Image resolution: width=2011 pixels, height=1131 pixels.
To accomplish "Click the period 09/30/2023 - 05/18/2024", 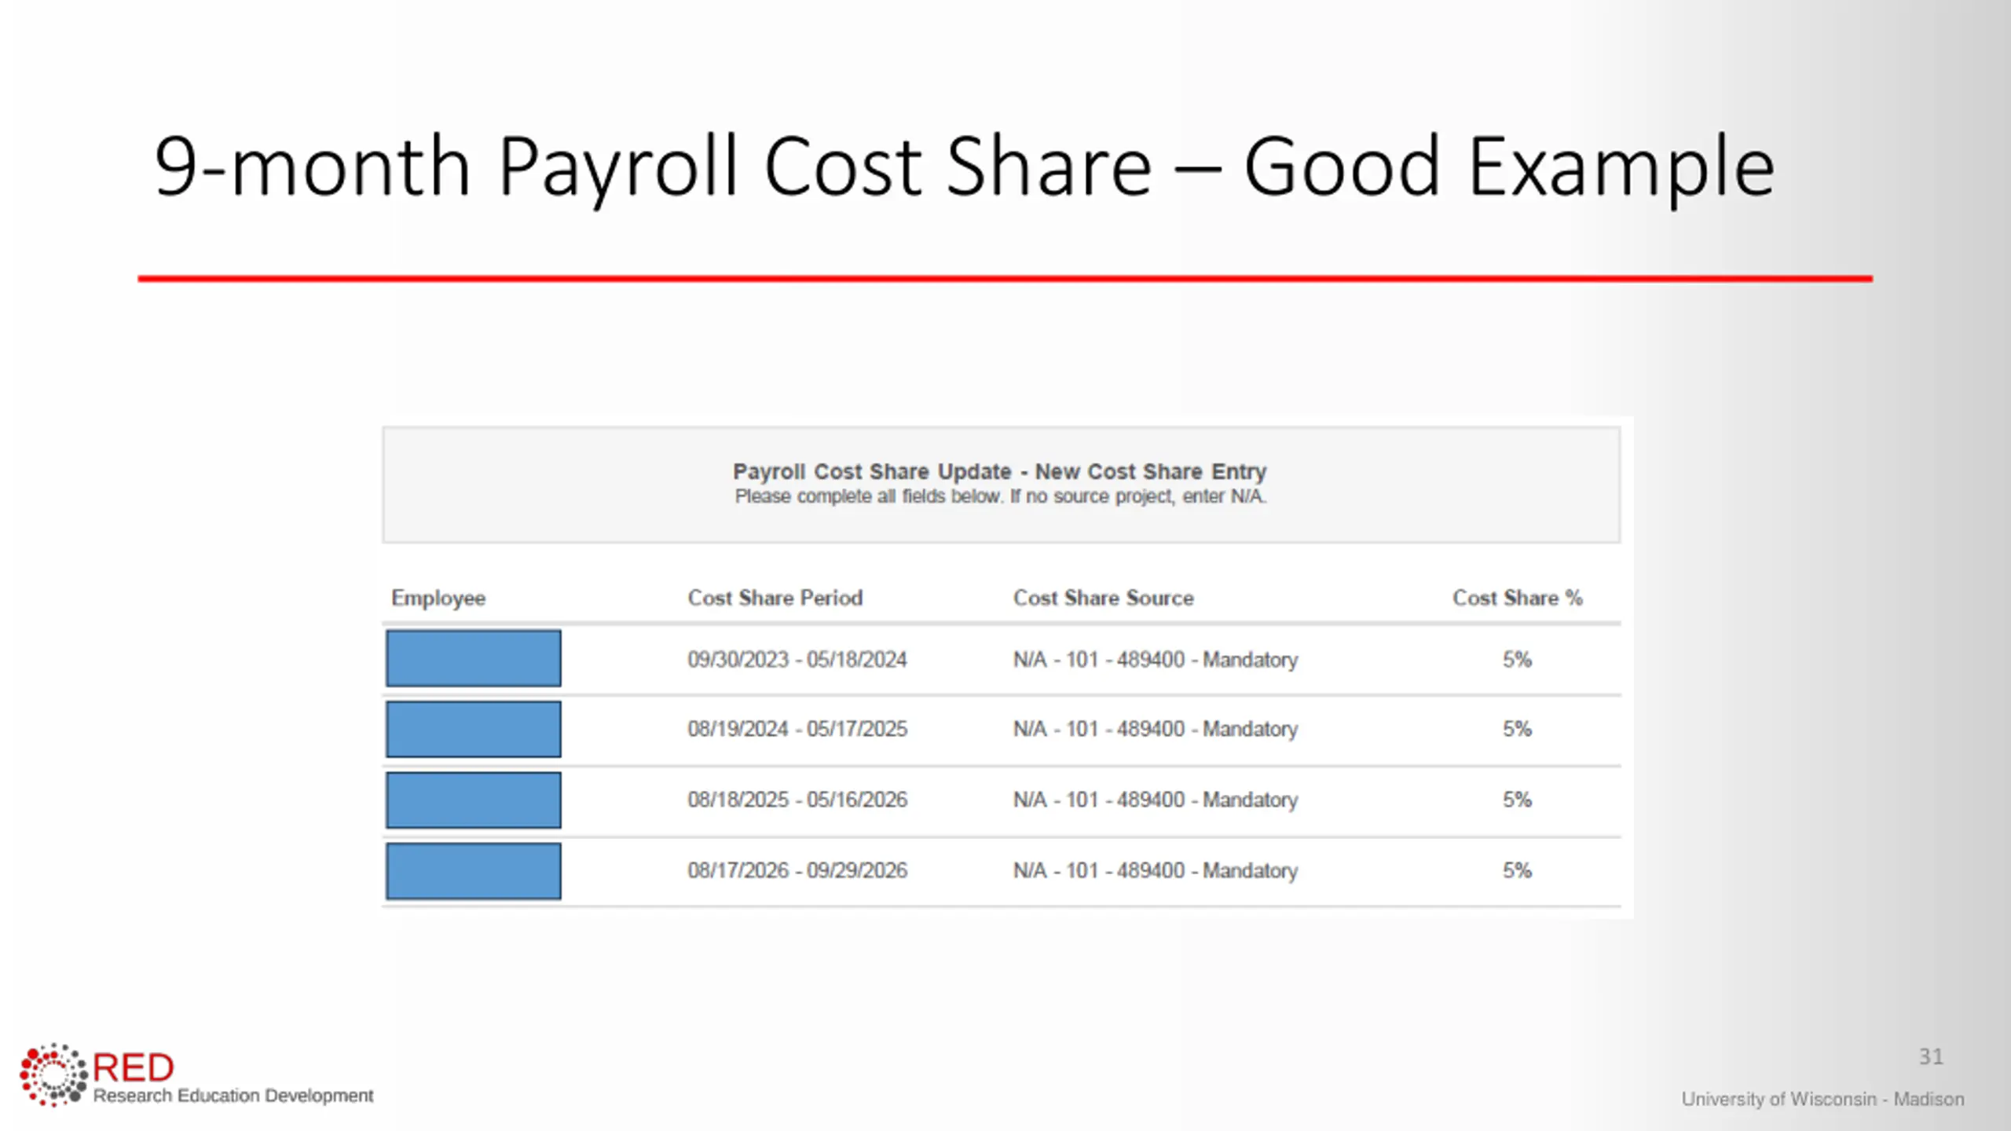I will (x=797, y=659).
